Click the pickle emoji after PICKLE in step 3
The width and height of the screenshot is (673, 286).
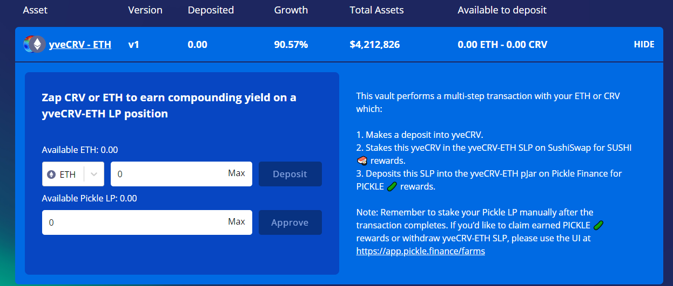click(393, 186)
